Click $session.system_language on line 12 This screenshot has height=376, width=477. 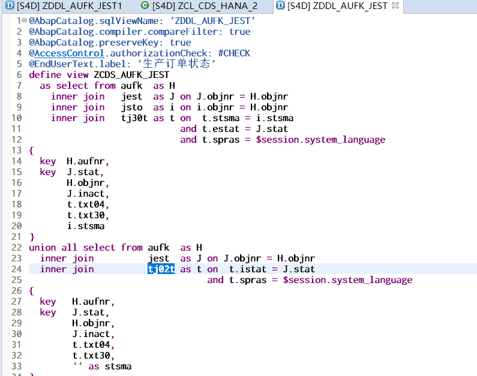click(320, 140)
